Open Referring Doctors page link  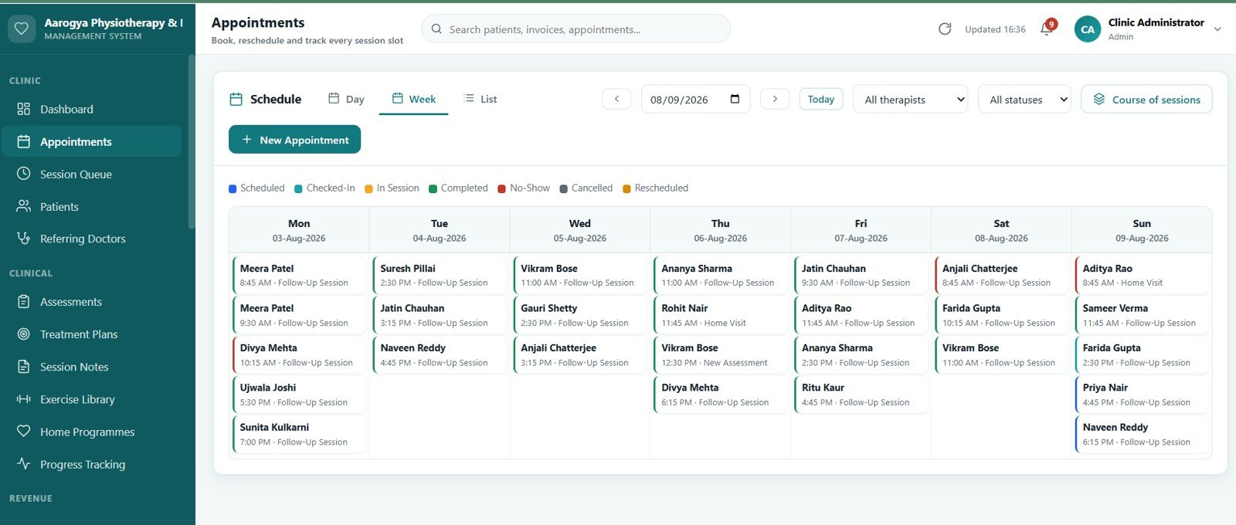91,239
